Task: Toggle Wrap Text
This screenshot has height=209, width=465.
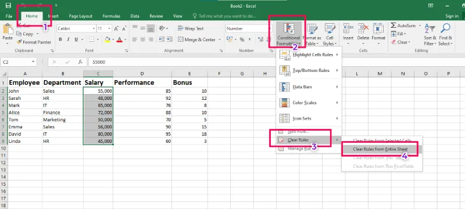Action: [x=191, y=28]
